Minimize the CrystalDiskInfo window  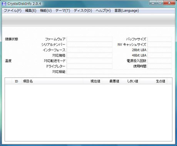tap(153, 3)
